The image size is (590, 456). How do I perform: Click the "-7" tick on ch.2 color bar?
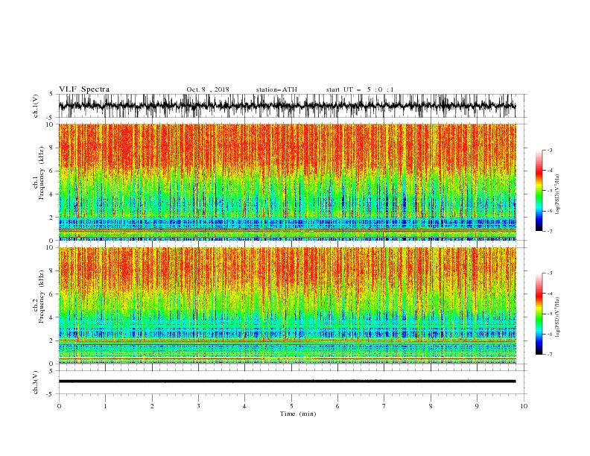[x=549, y=355]
